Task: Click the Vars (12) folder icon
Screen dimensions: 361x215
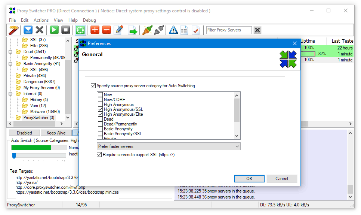Action: (25, 106)
